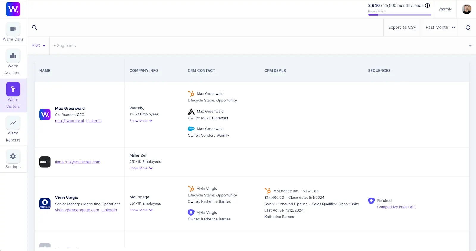
Task: Open Competitive Intel: Drift sequence link
Action: coord(396,207)
